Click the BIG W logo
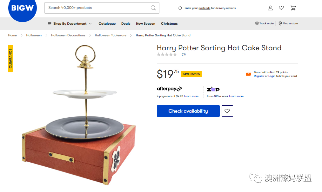The width and height of the screenshot is (322, 192). (x=22, y=9)
